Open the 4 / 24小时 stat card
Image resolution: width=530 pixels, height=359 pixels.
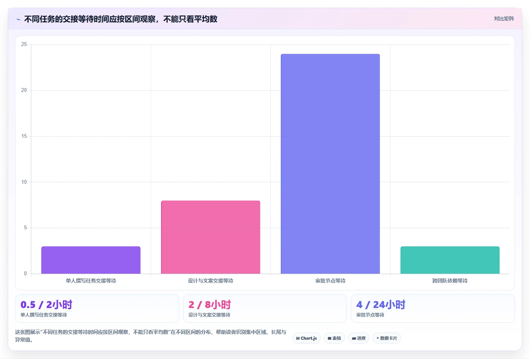tap(433, 308)
